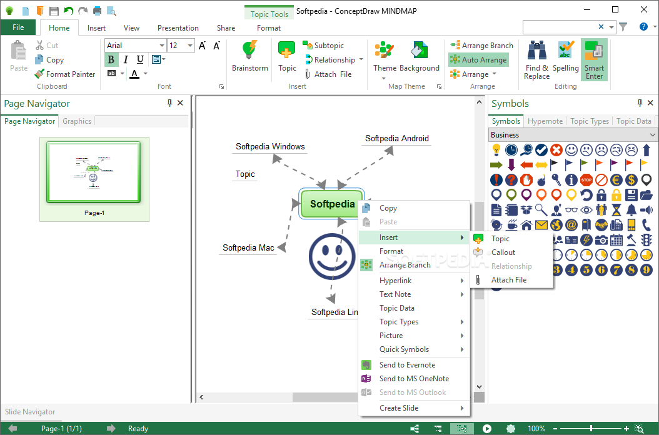Click the Format Painter tool
The width and height of the screenshot is (659, 435).
(65, 74)
